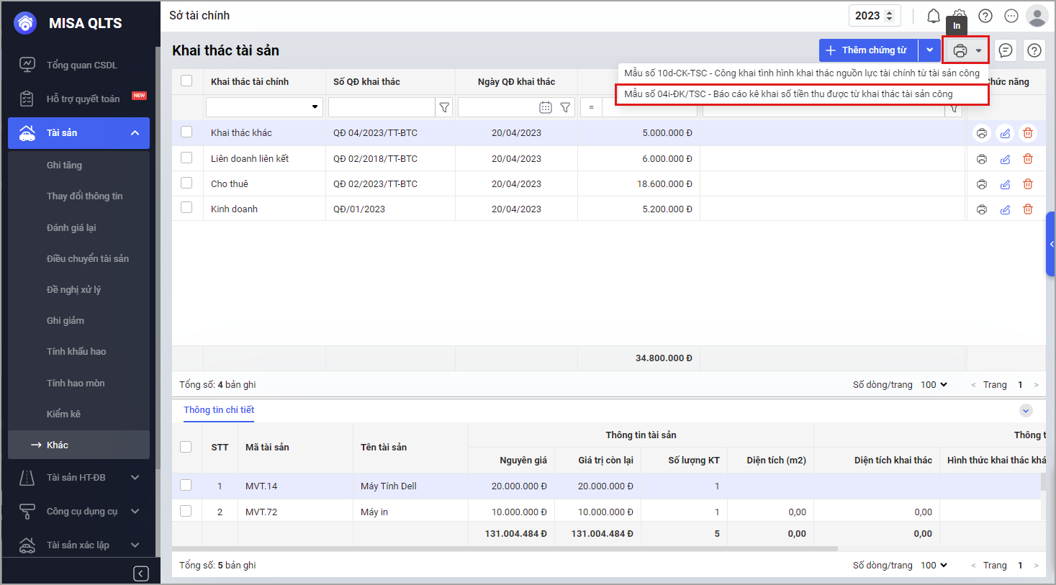Open the Kiểm kê sidebar item
The width and height of the screenshot is (1056, 585).
(x=63, y=414)
